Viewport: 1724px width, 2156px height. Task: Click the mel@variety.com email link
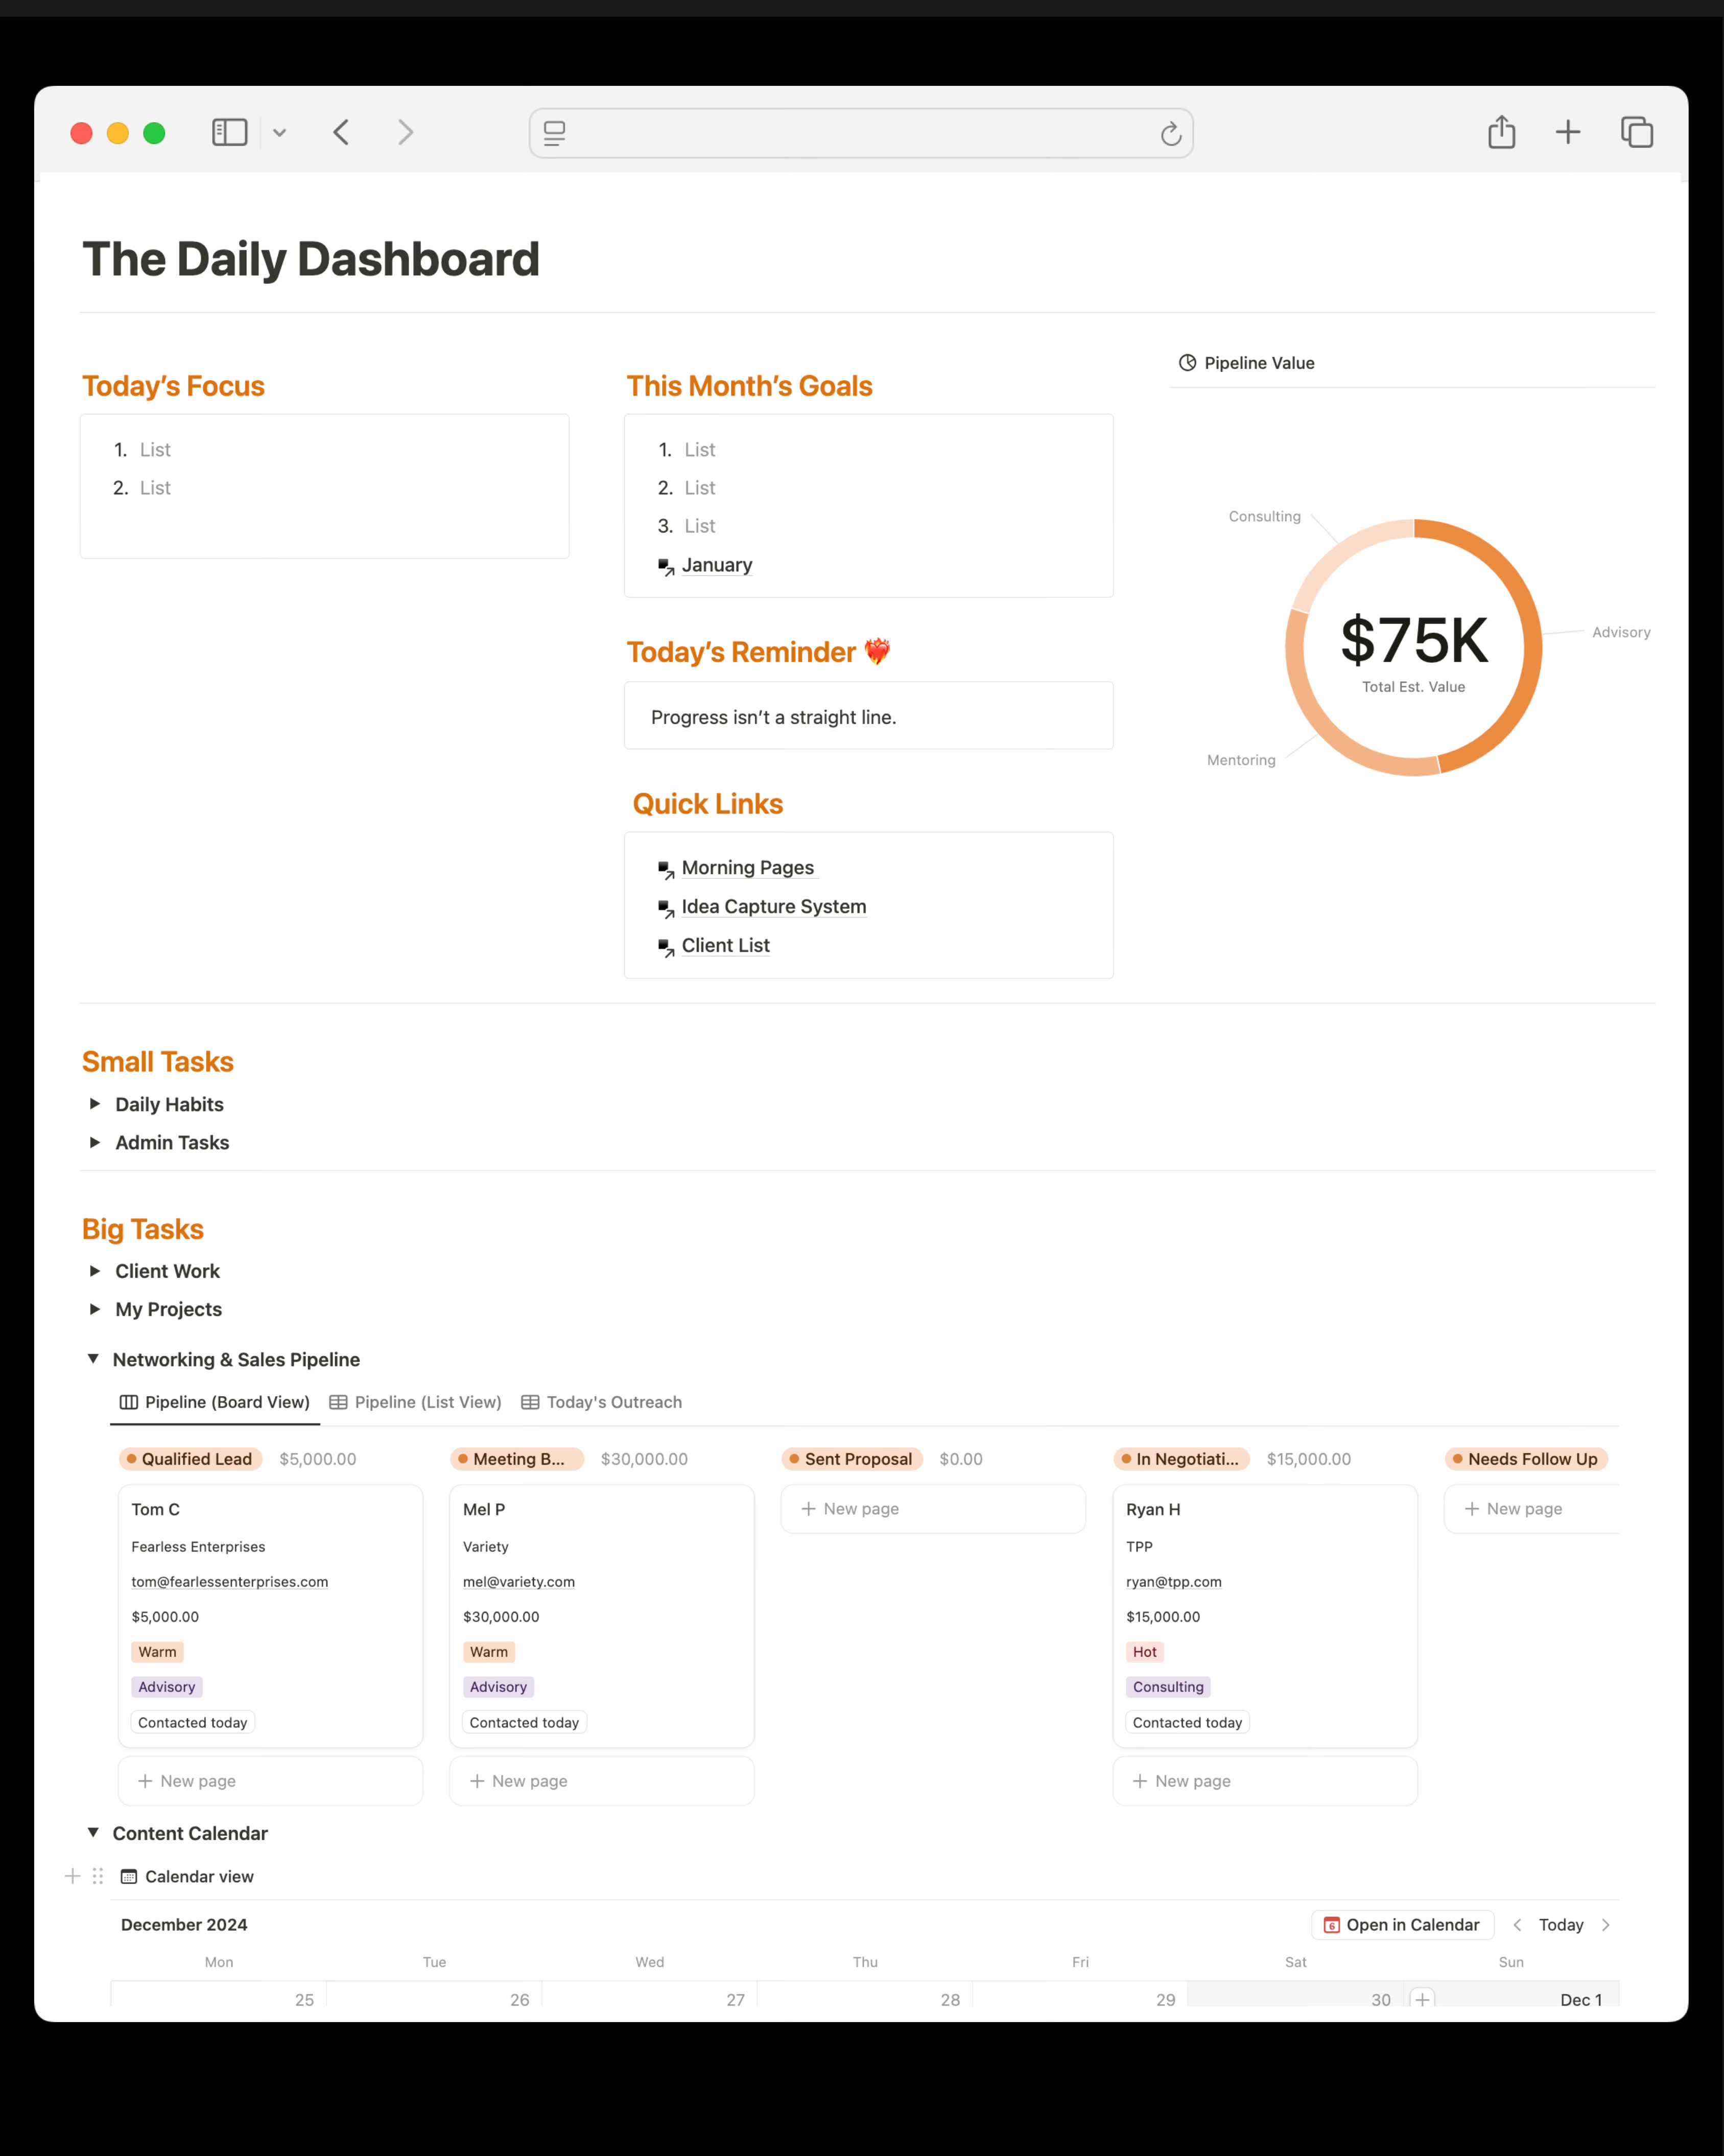pyautogui.click(x=518, y=1582)
